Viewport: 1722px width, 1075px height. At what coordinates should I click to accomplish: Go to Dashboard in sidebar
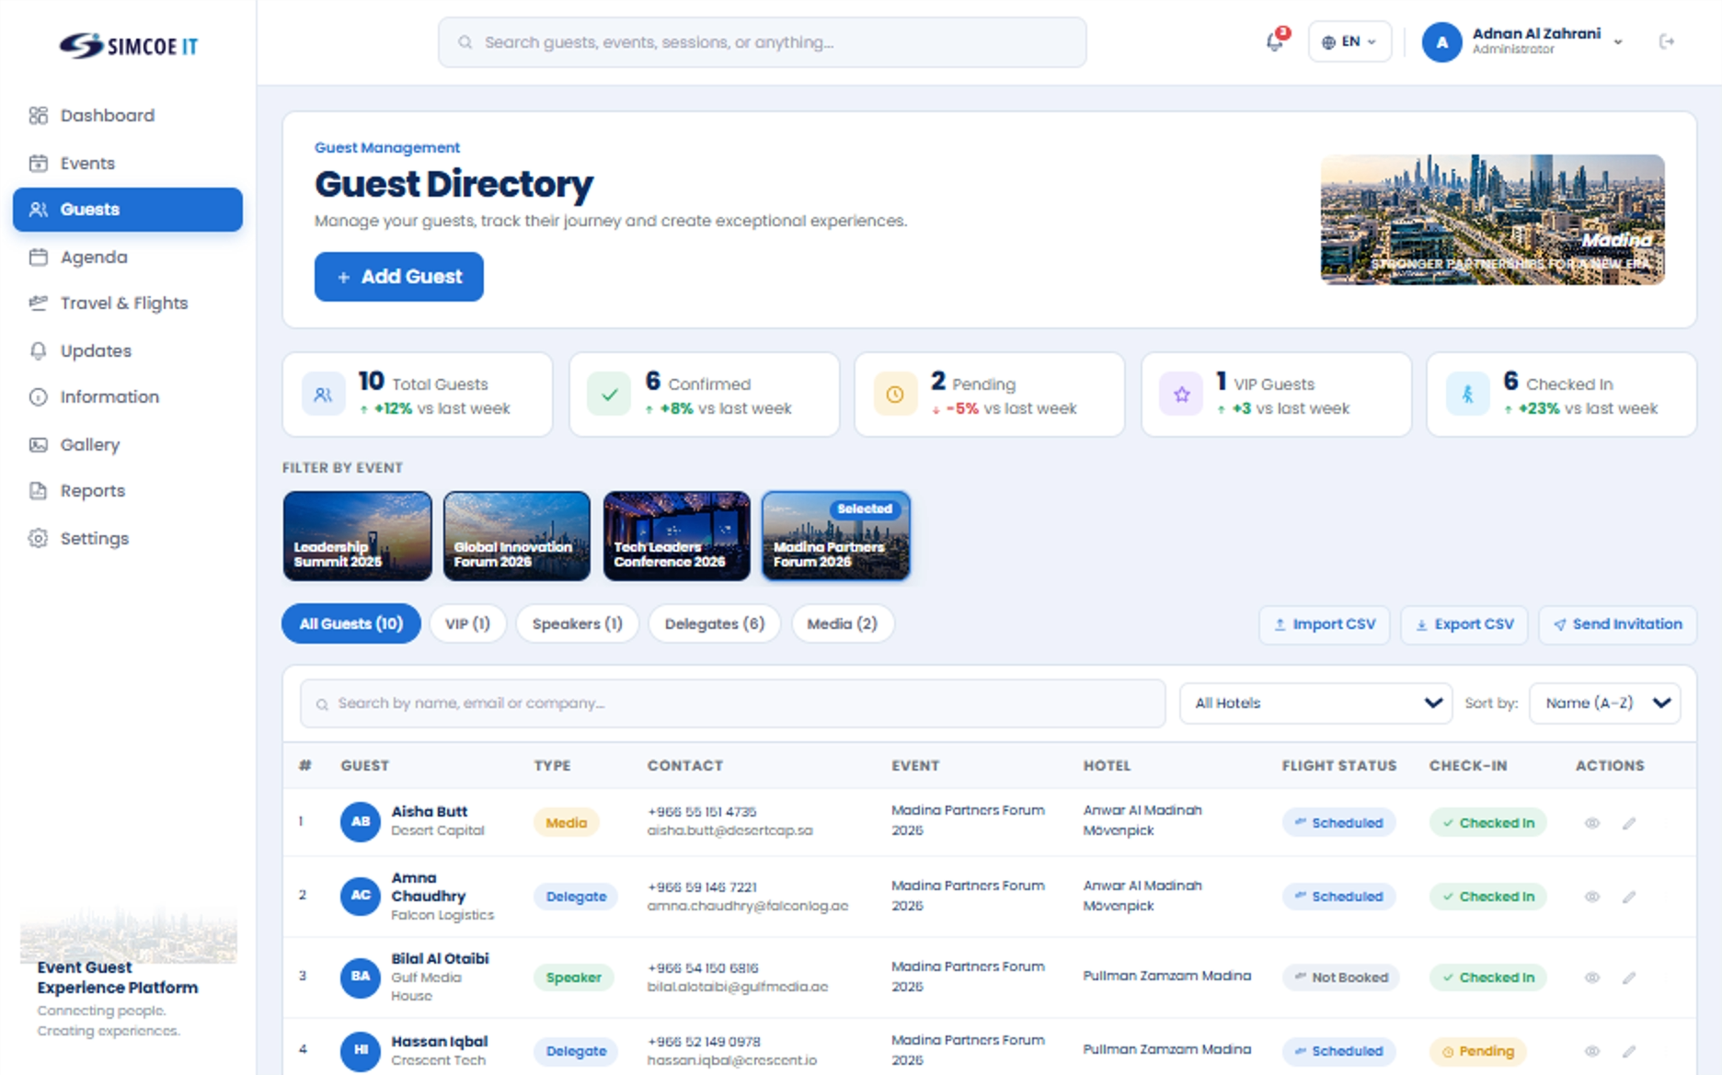[x=128, y=116]
